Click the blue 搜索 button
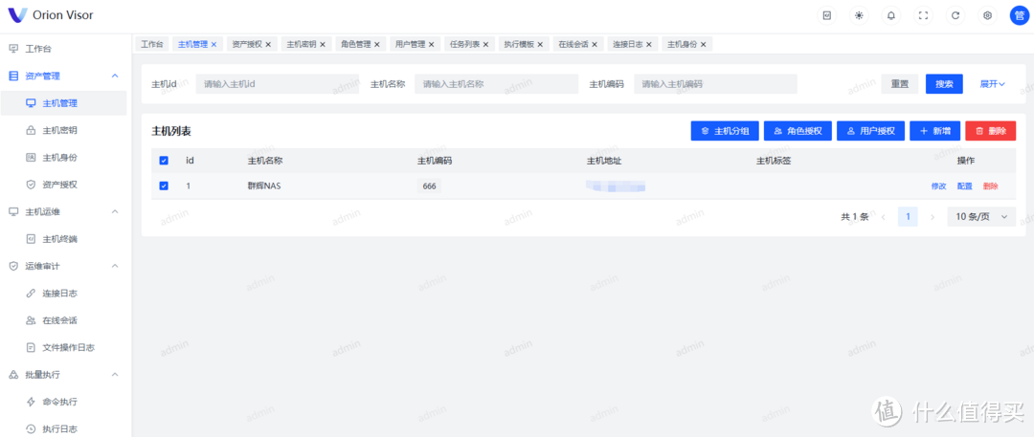The height and width of the screenshot is (437, 1034). [x=944, y=84]
